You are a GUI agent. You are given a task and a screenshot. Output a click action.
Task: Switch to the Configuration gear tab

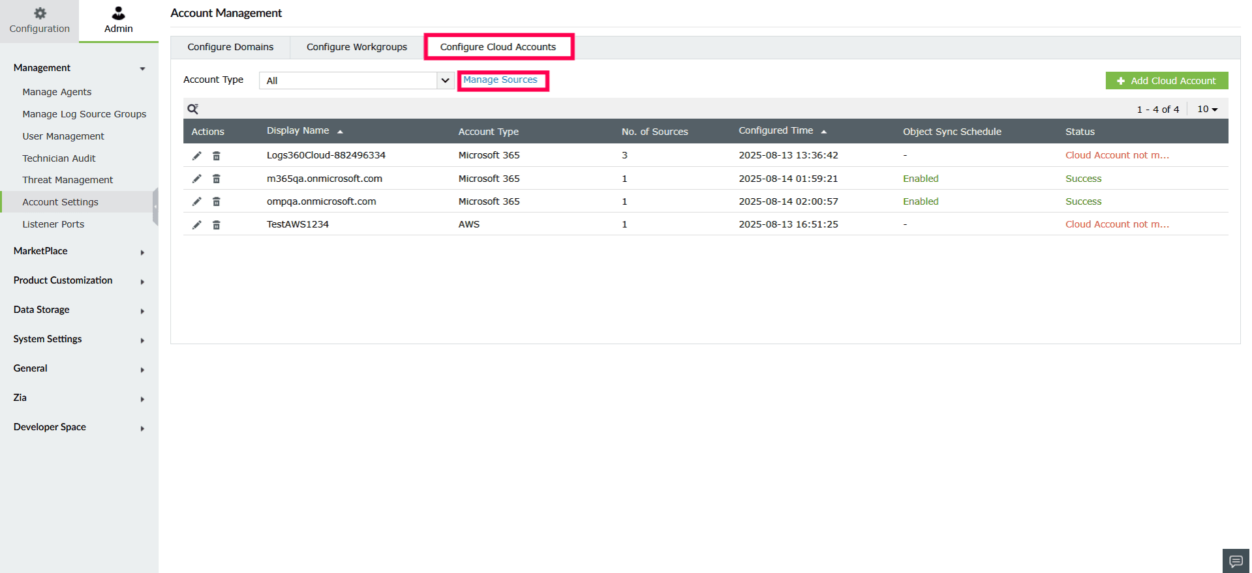click(39, 21)
